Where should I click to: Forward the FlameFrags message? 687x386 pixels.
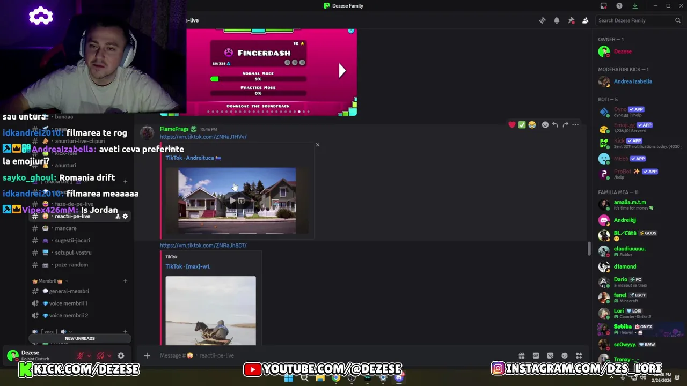[x=565, y=125]
